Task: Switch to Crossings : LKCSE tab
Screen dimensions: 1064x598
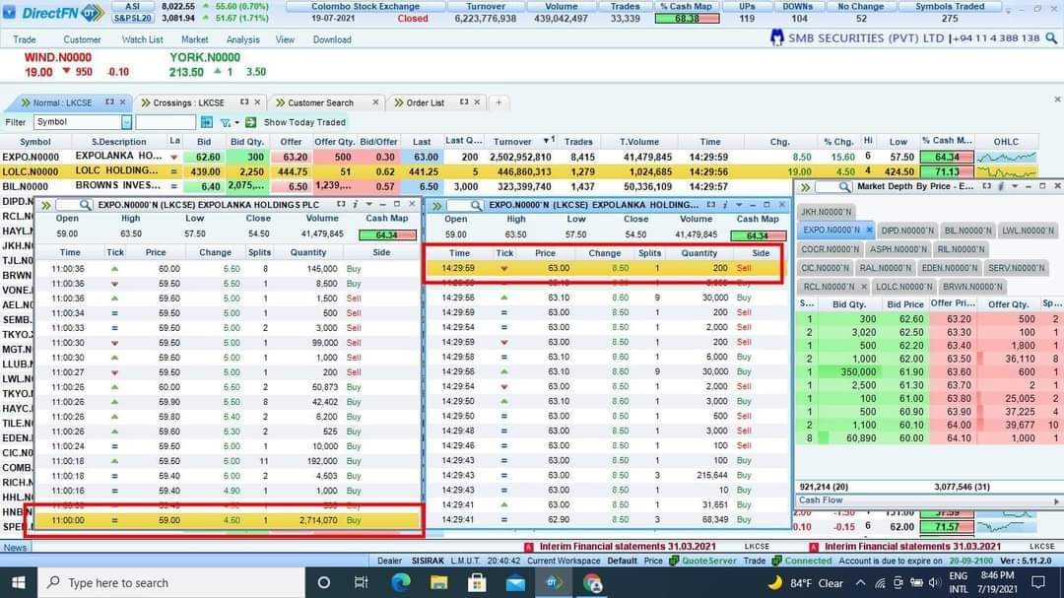Action: point(188,102)
